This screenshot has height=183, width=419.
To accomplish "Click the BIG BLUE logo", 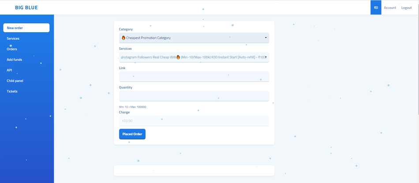I will coord(26,7).
